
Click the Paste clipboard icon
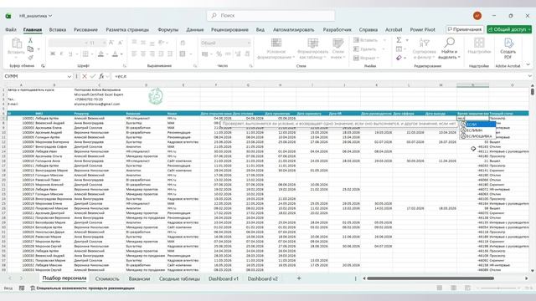coord(17,43)
